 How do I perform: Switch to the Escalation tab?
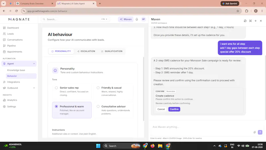86,51
